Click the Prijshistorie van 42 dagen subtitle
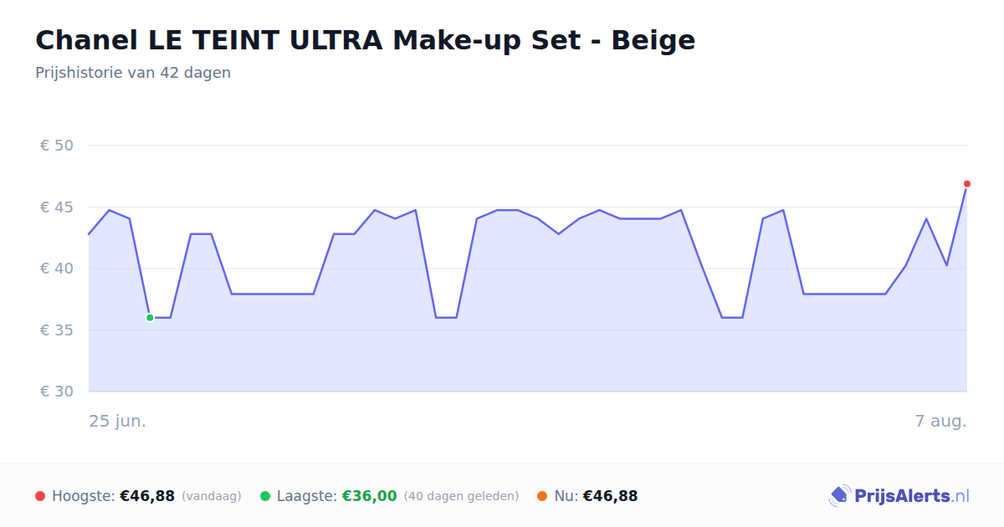This screenshot has height=527, width=1004. click(133, 73)
